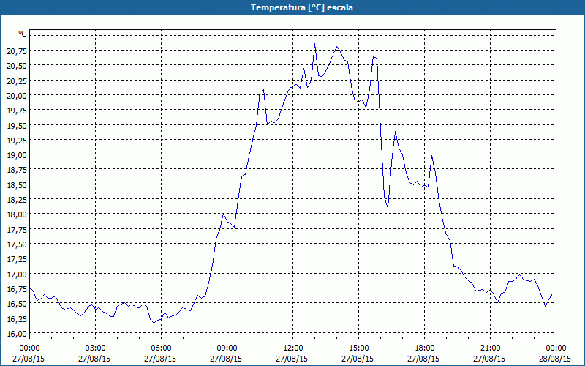Click the 17,25 temperature axis label

tap(17, 260)
